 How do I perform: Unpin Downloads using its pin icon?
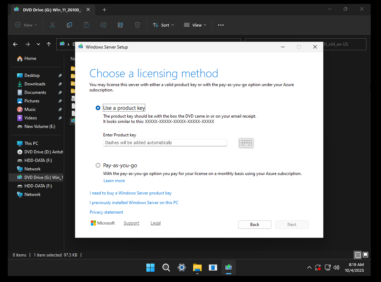(60, 84)
